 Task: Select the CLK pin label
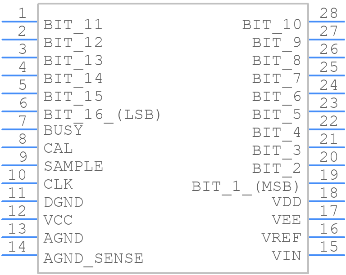tap(58, 184)
